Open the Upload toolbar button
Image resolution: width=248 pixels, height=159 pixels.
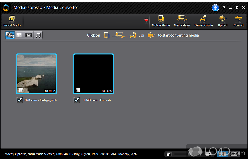[223, 21]
